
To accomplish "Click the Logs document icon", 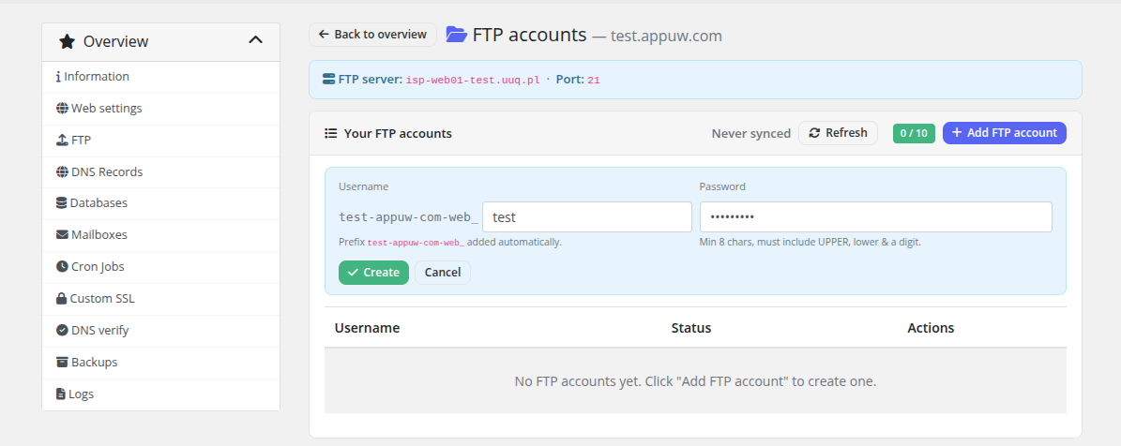I will (61, 394).
